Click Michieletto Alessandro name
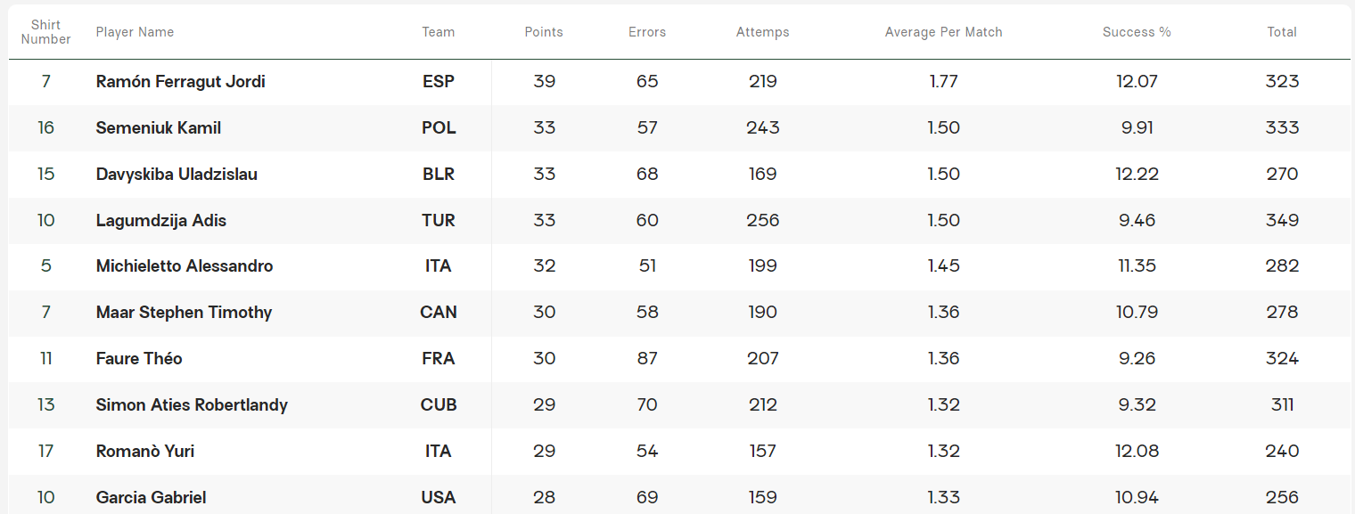This screenshot has width=1355, height=514. pyautogui.click(x=185, y=266)
